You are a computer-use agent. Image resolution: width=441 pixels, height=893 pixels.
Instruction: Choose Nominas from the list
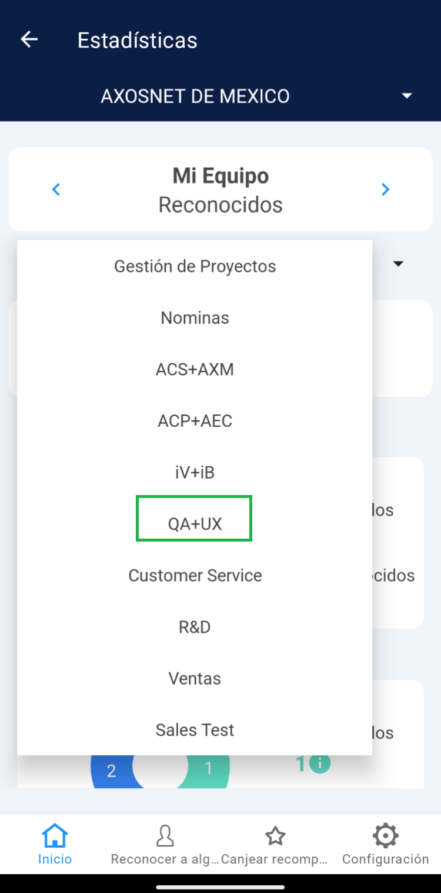point(195,318)
